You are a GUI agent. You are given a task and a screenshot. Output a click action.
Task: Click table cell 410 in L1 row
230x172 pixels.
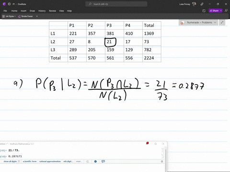133,33
